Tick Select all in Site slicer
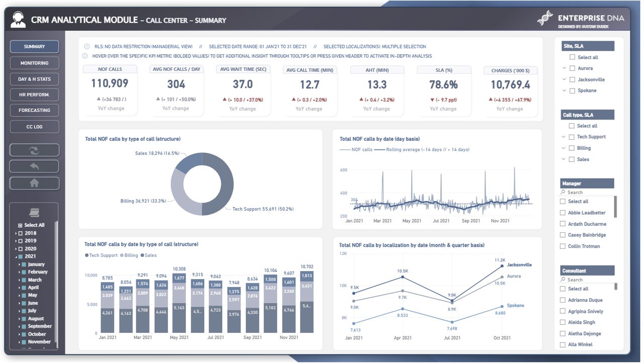This screenshot has width=644, height=364. (572, 57)
